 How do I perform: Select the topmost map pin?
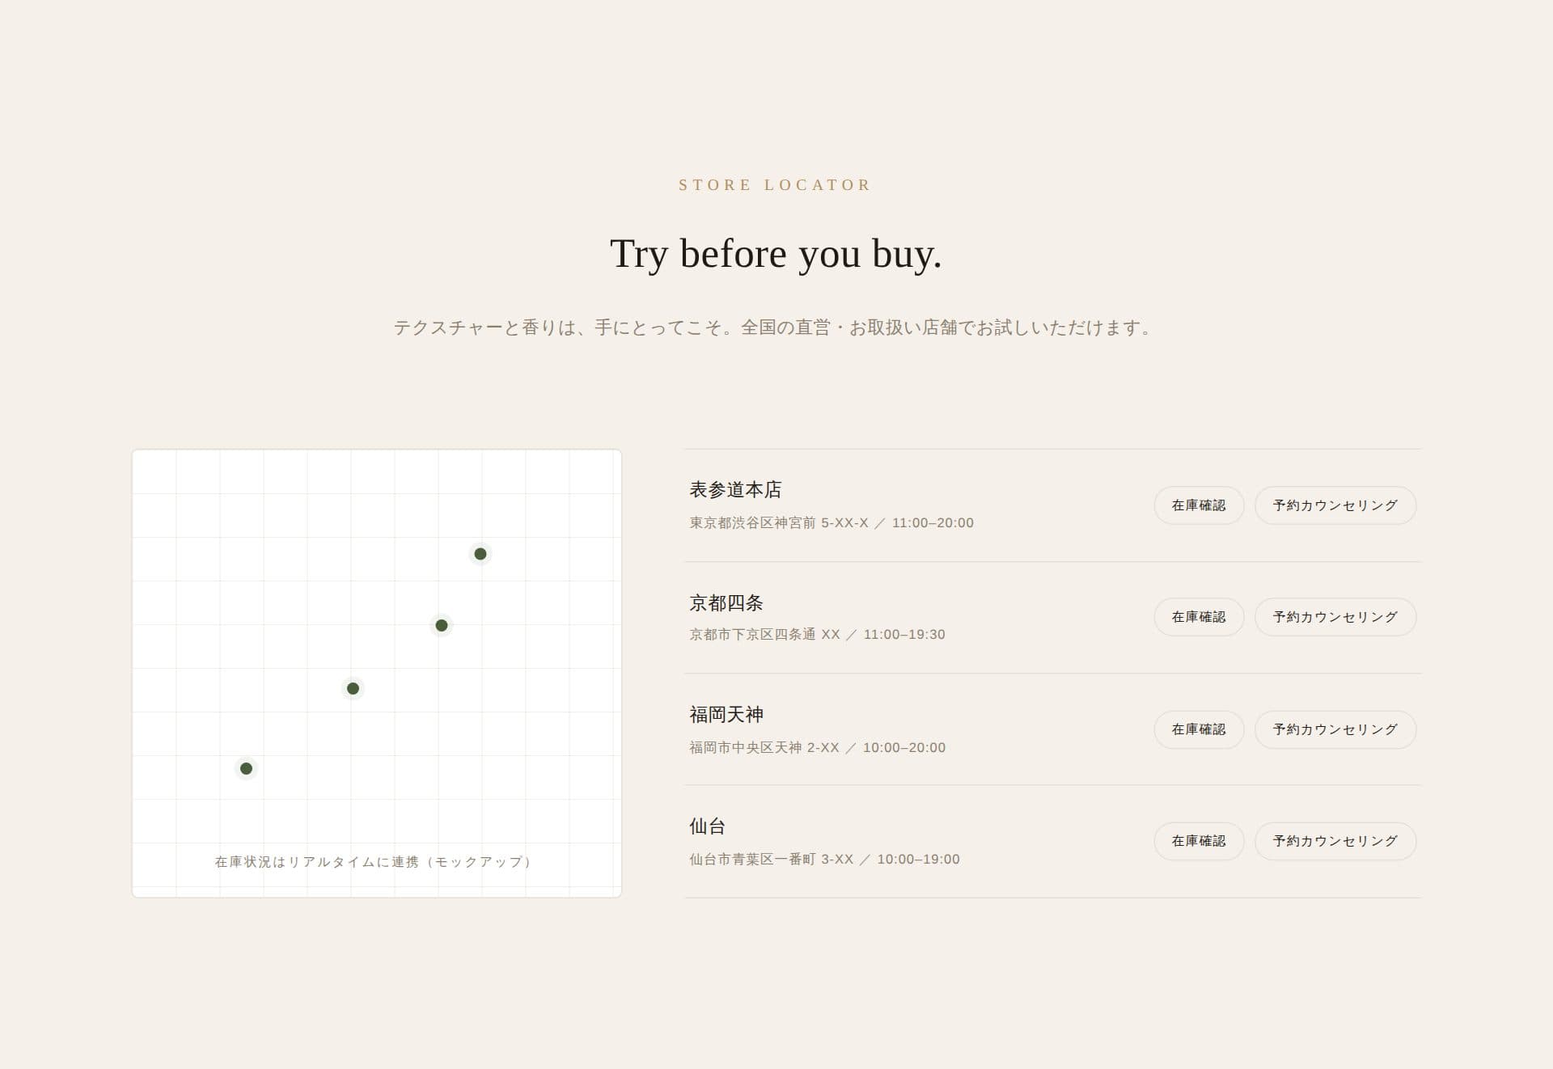click(480, 554)
